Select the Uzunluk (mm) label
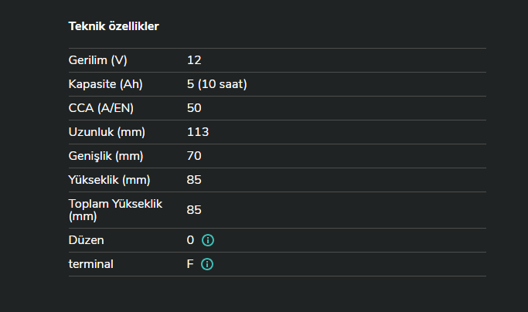Screen dimensions: 528x312 click(107, 132)
